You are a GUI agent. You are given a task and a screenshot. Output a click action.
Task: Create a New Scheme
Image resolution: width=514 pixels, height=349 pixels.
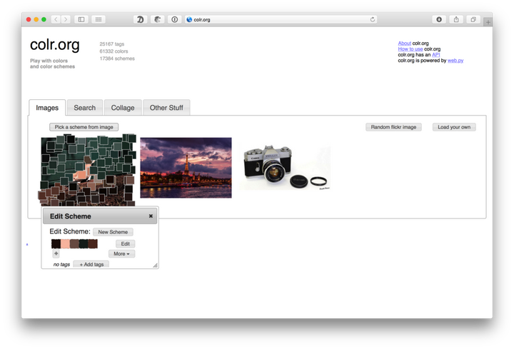point(113,232)
